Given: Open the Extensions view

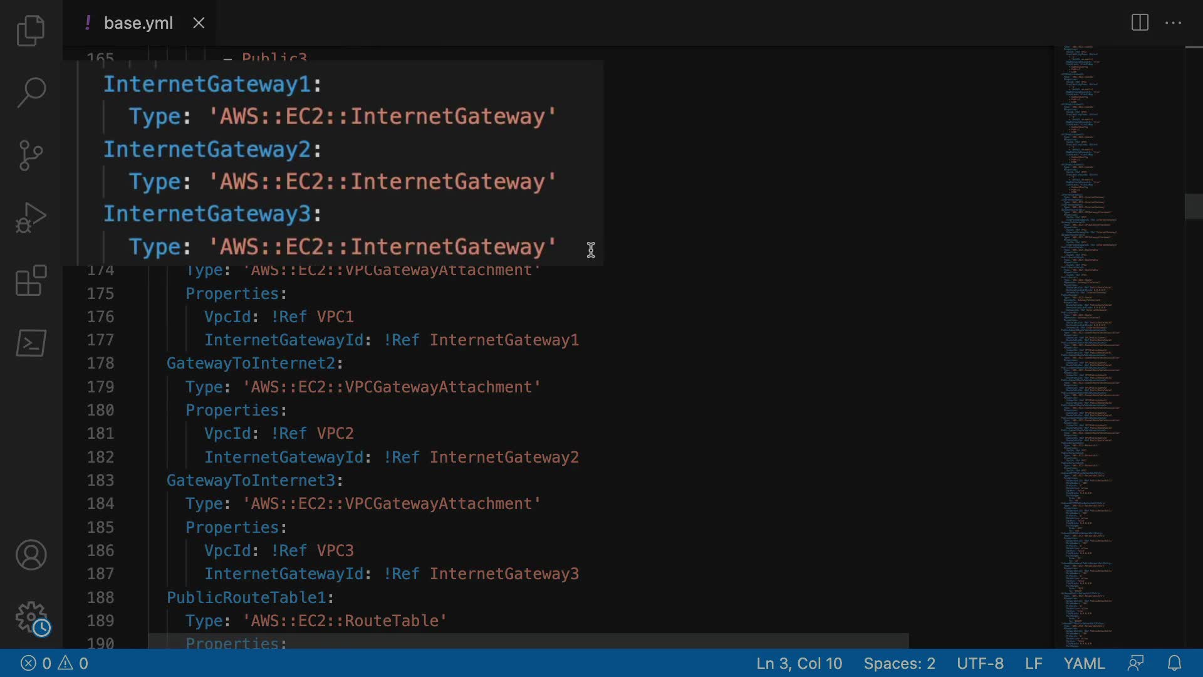Looking at the screenshot, I should point(31,280).
